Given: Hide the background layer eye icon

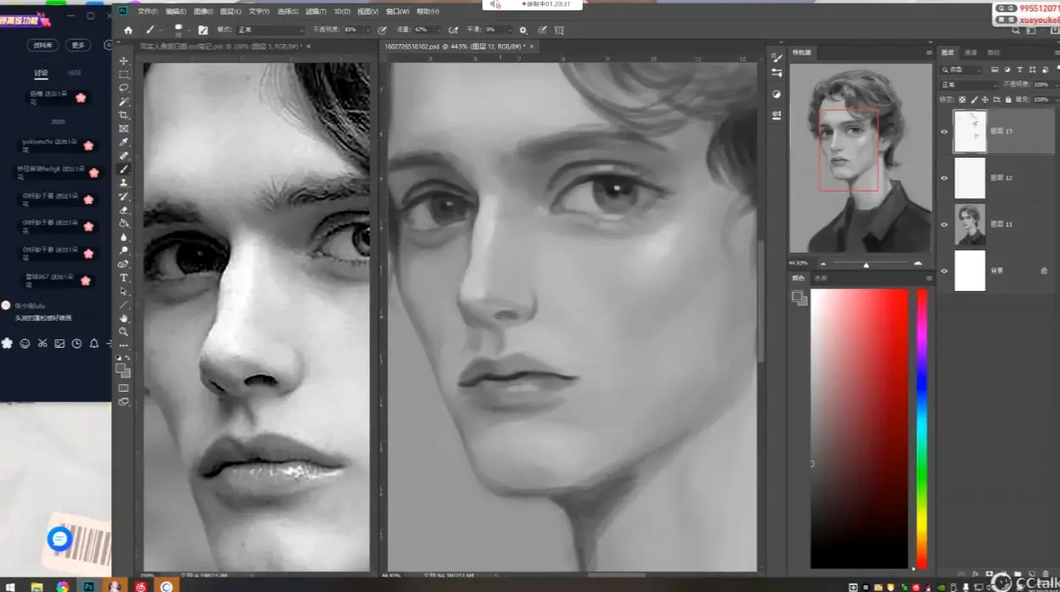Looking at the screenshot, I should (944, 271).
